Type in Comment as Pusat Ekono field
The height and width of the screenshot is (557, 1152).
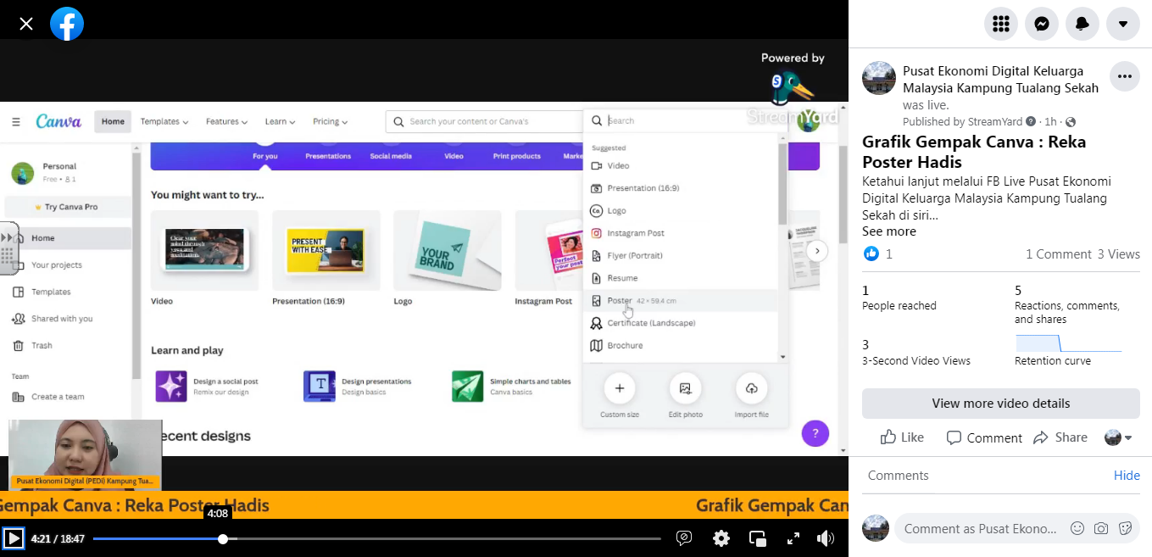pos(979,528)
